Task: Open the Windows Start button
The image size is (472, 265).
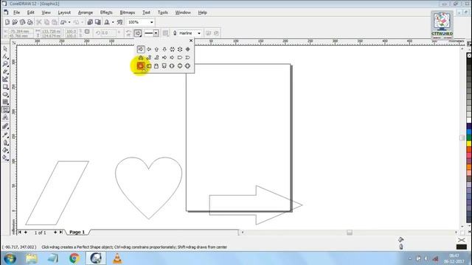Action: 10,258
